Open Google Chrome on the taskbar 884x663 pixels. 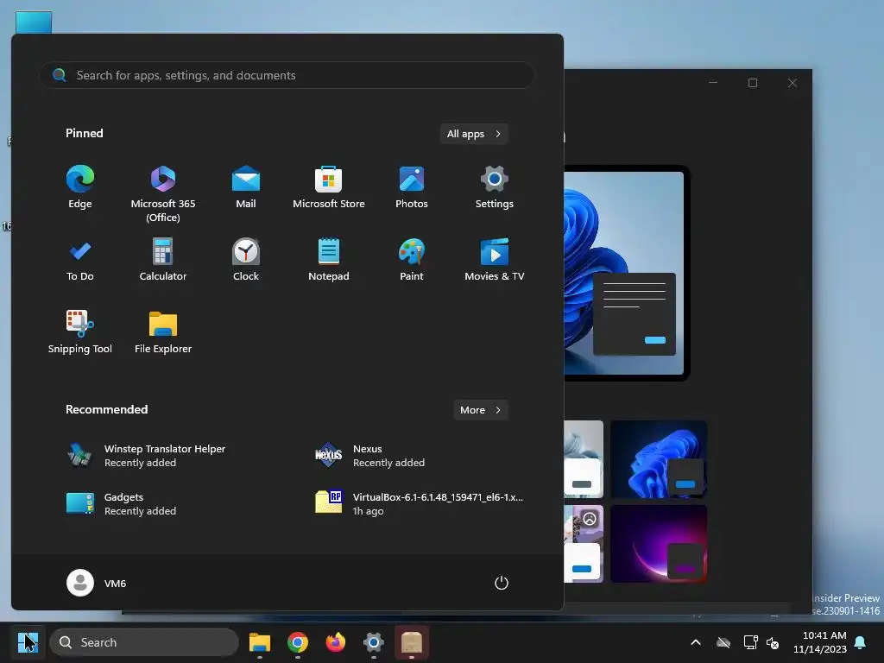point(298,642)
